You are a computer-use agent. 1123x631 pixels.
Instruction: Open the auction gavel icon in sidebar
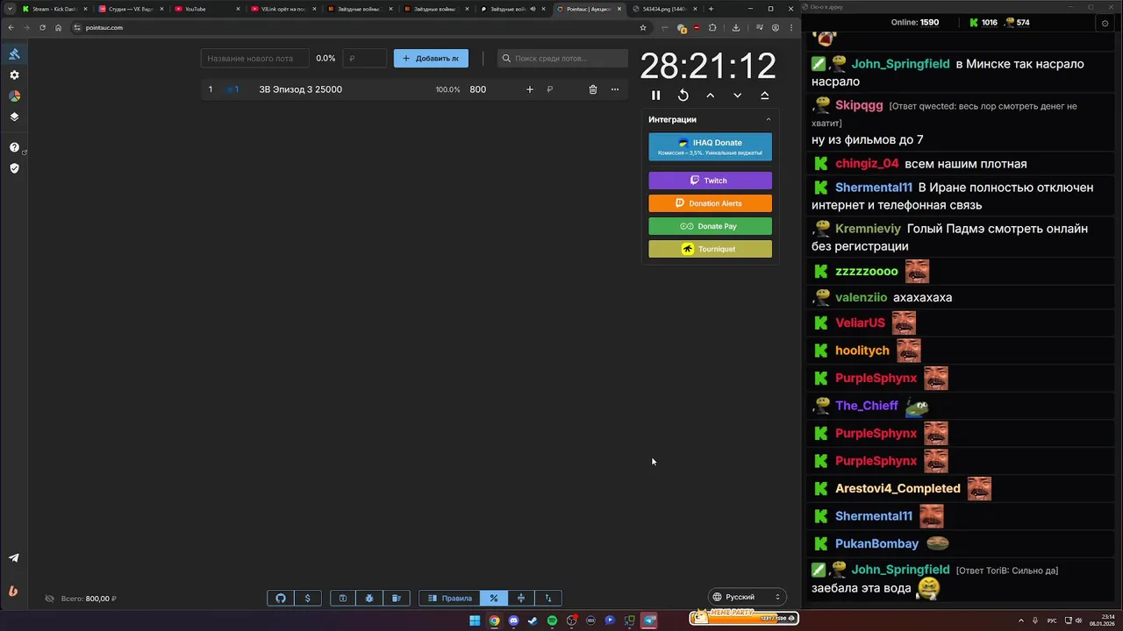coord(14,54)
